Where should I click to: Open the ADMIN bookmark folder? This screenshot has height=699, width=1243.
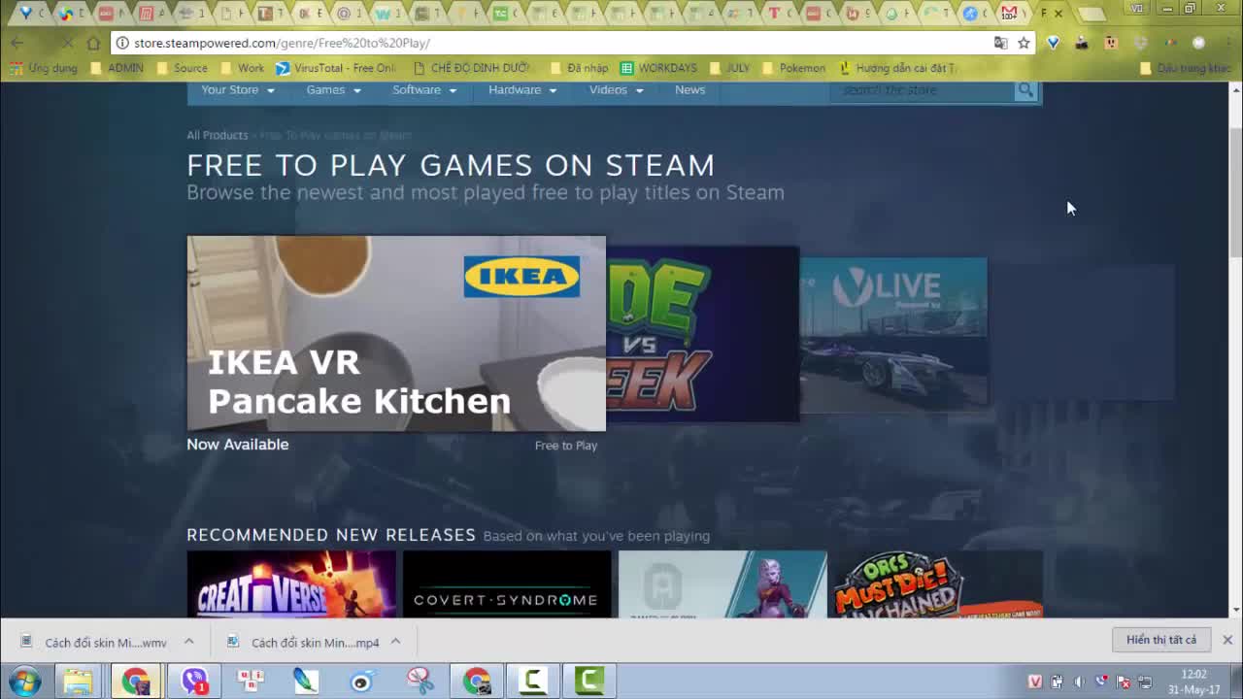click(117, 68)
